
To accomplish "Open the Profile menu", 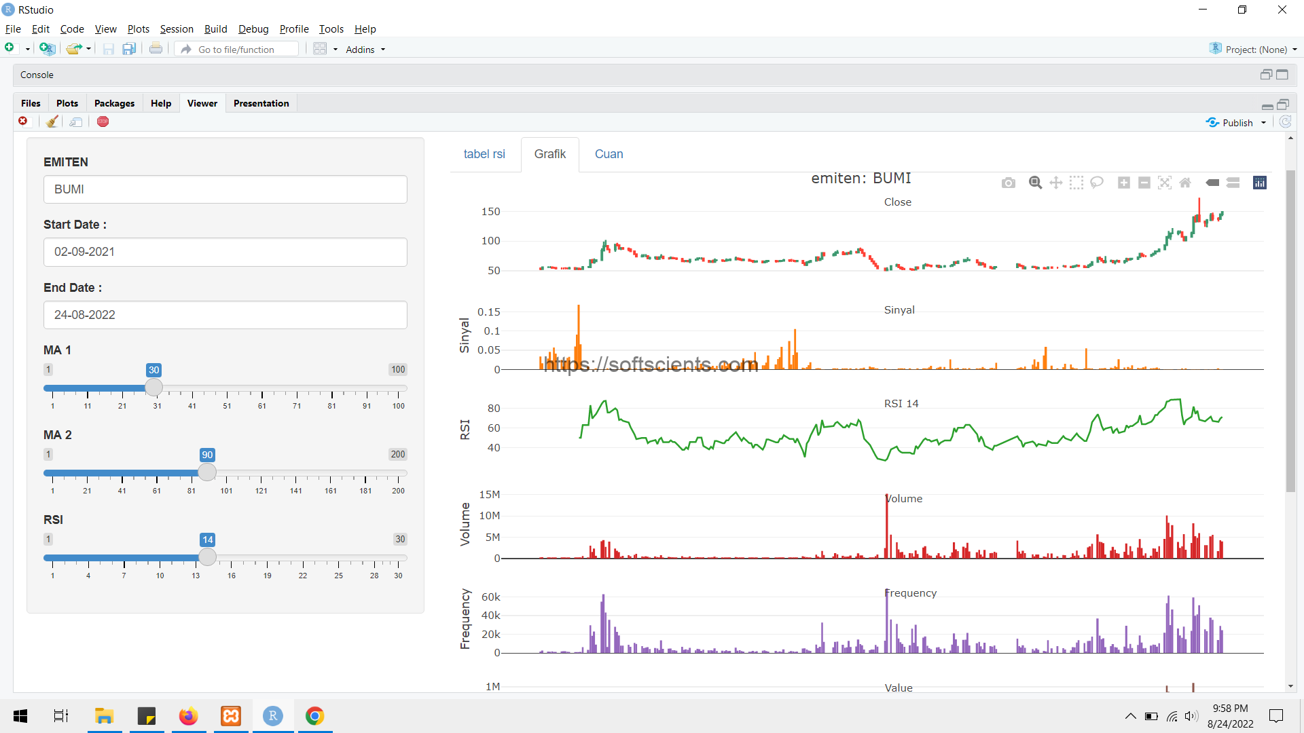I will [x=294, y=29].
